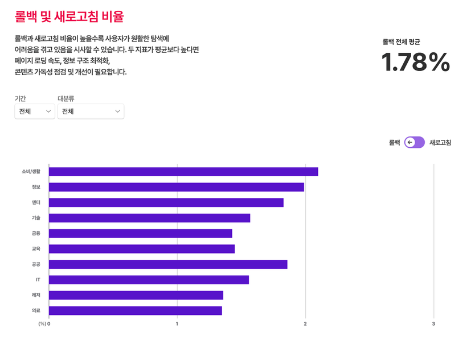Select the IT bar in the chart
The image size is (467, 345).
(149, 280)
